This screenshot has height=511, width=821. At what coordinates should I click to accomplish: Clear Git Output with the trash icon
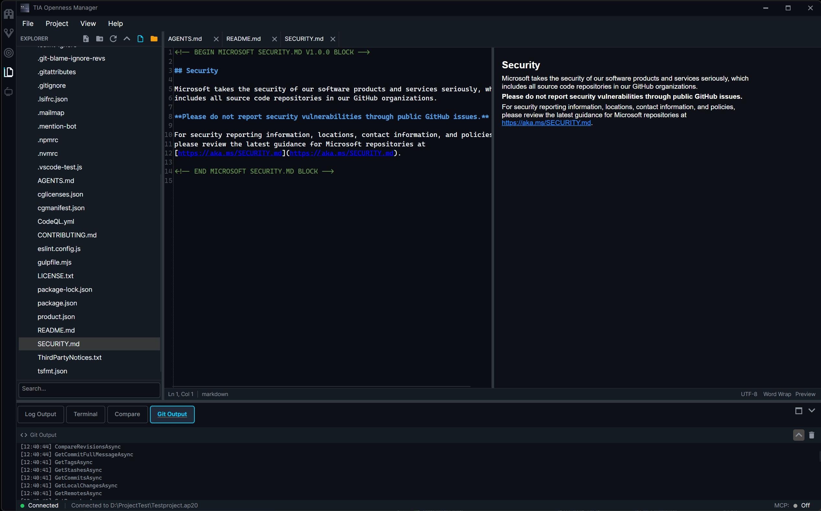tap(812, 435)
